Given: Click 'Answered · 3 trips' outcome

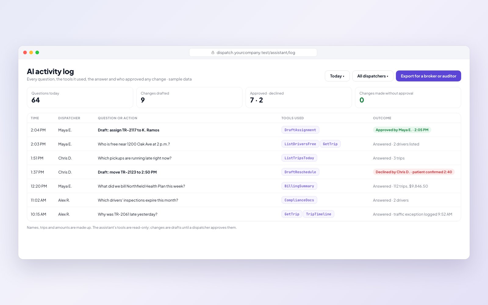Looking at the screenshot, I should pos(389,158).
